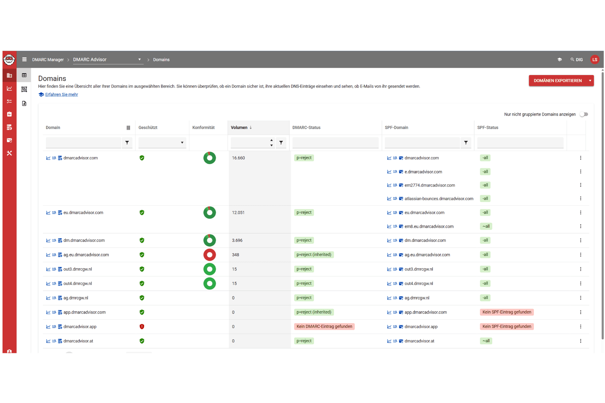
Task: Open the mail envelope sidebar icon
Action: (x=9, y=140)
